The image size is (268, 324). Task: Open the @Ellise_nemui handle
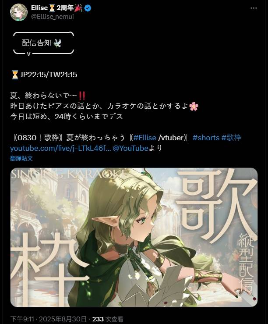point(53,17)
